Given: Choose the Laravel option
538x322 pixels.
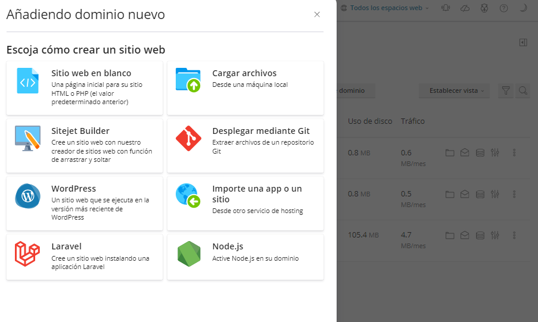Looking at the screenshot, I should coord(85,257).
